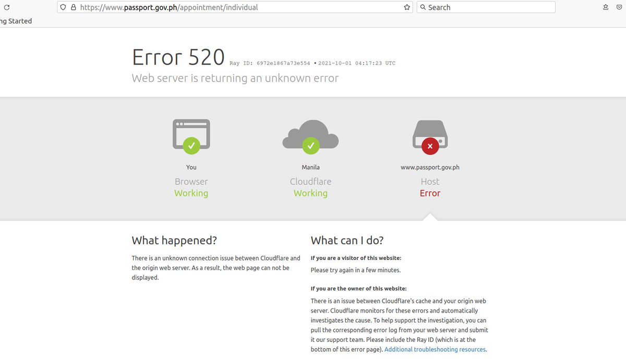View site security via the padlock icon

tap(73, 7)
